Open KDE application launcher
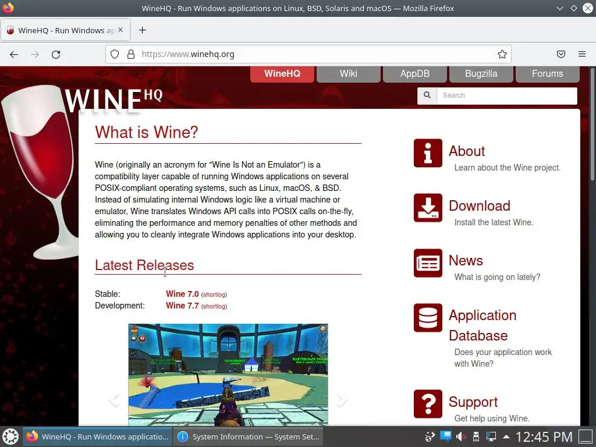 coord(10,437)
